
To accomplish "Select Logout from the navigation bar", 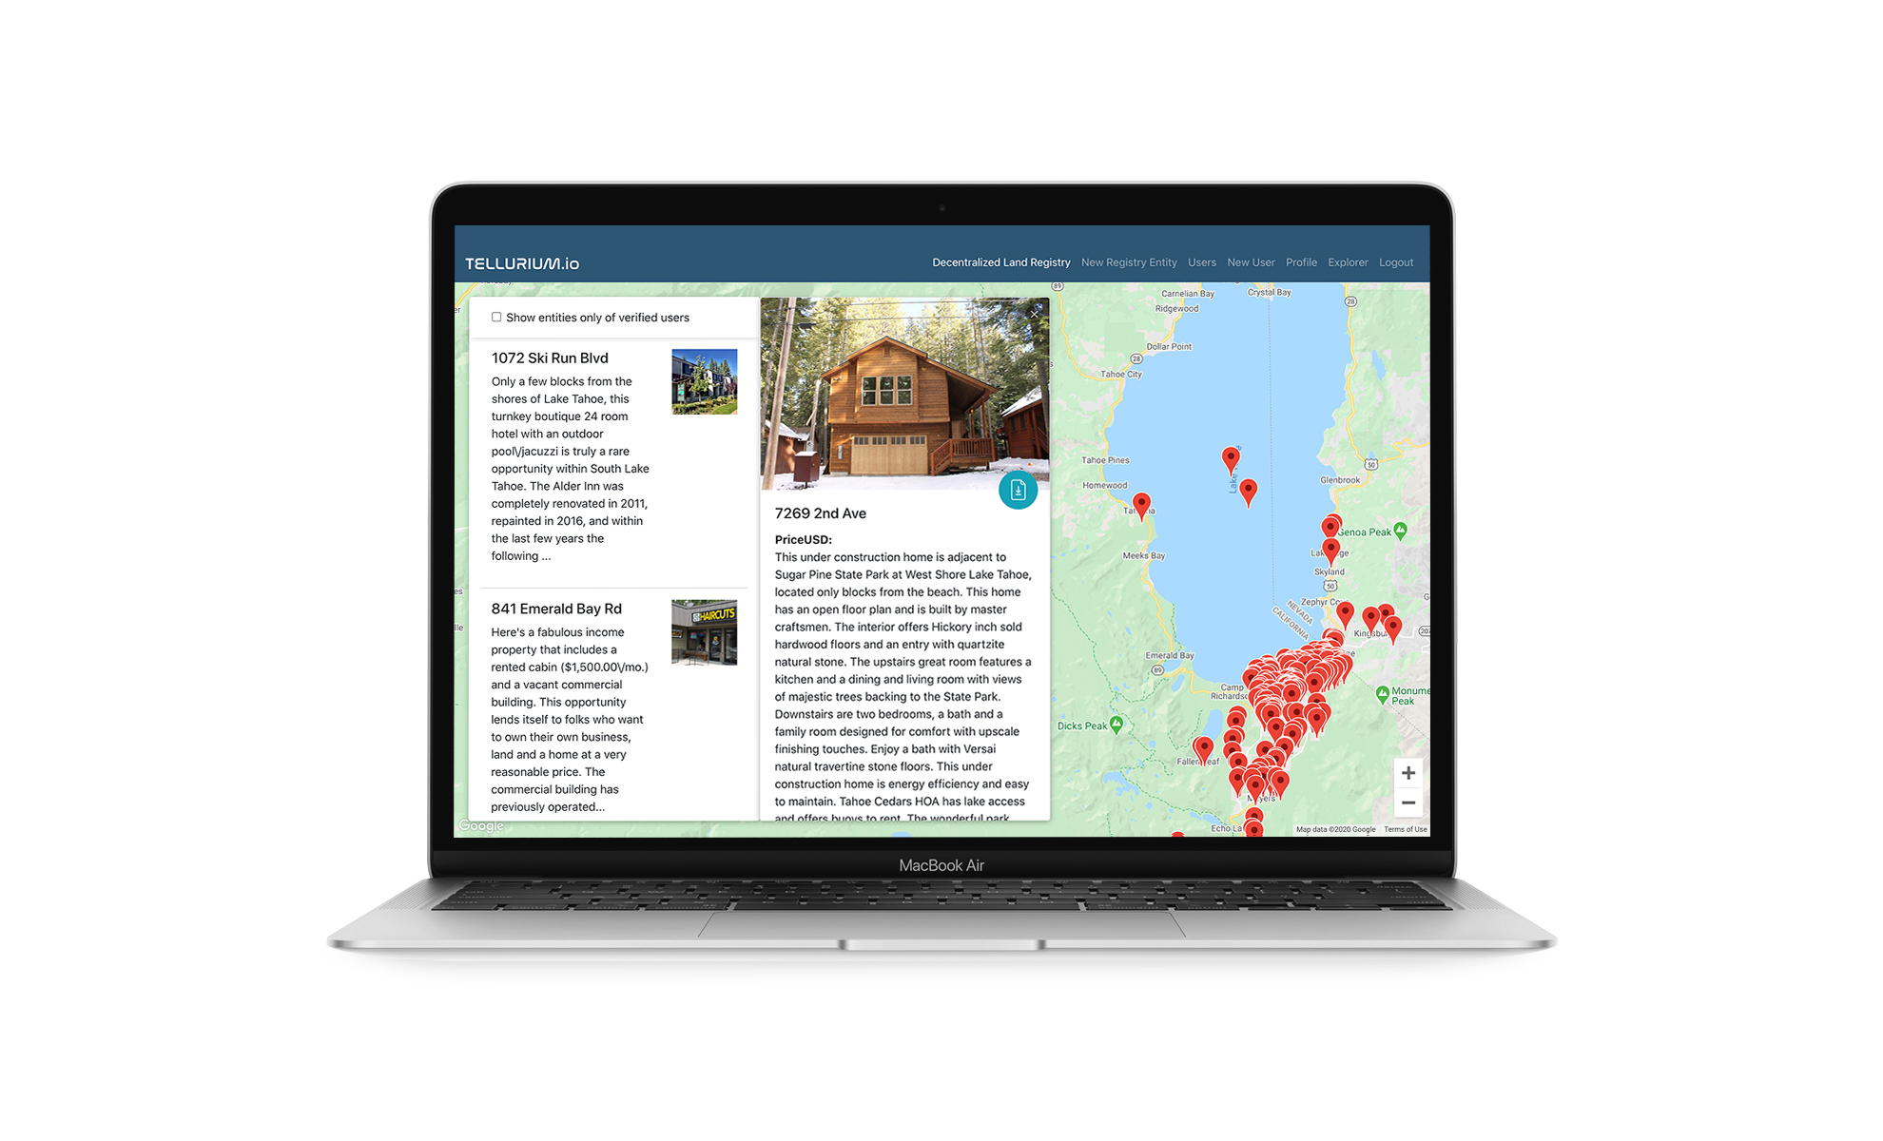I will pos(1397,262).
